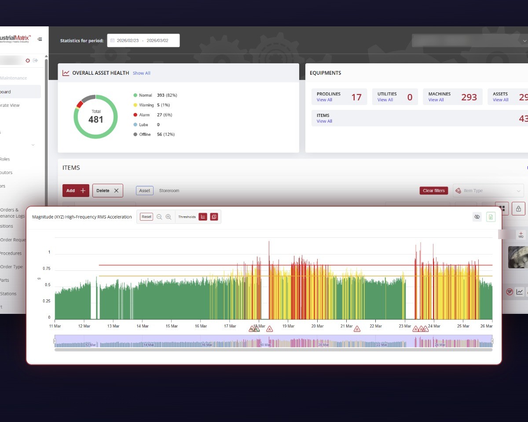Zoom out on the acceleration chart
The height and width of the screenshot is (422, 528).
(x=159, y=217)
